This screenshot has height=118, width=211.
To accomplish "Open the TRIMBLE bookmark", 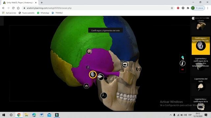I will pyautogui.click(x=57, y=13).
